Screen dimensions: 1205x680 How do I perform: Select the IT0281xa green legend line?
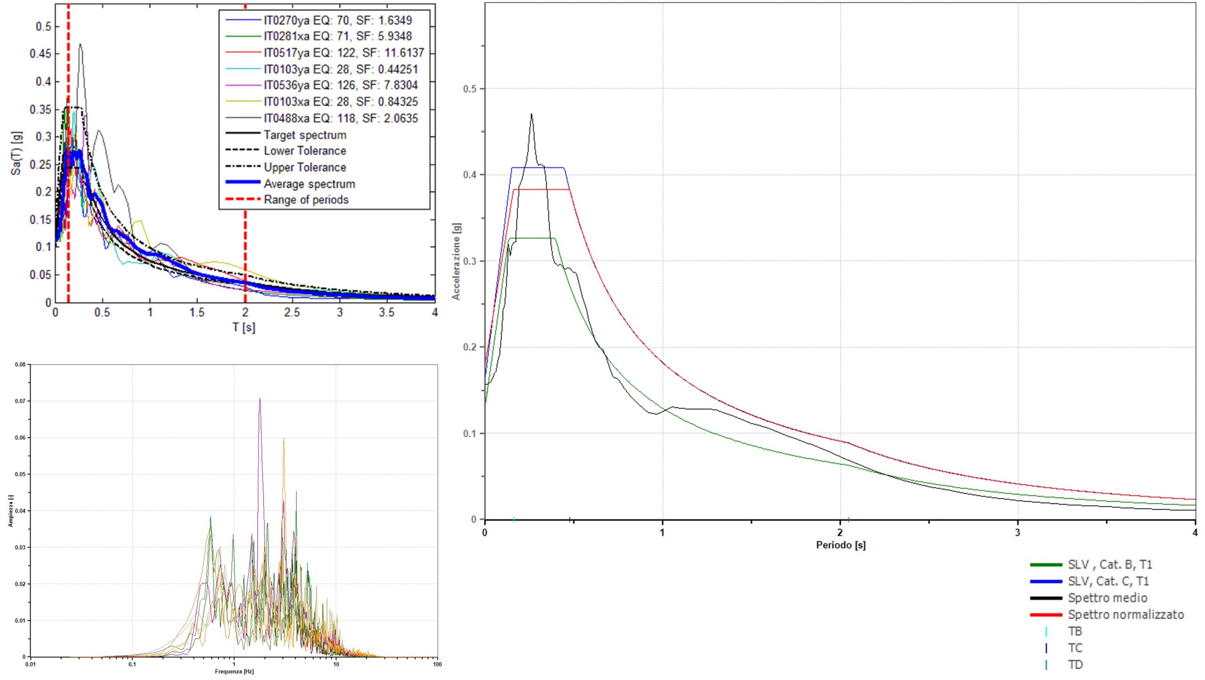coord(243,36)
